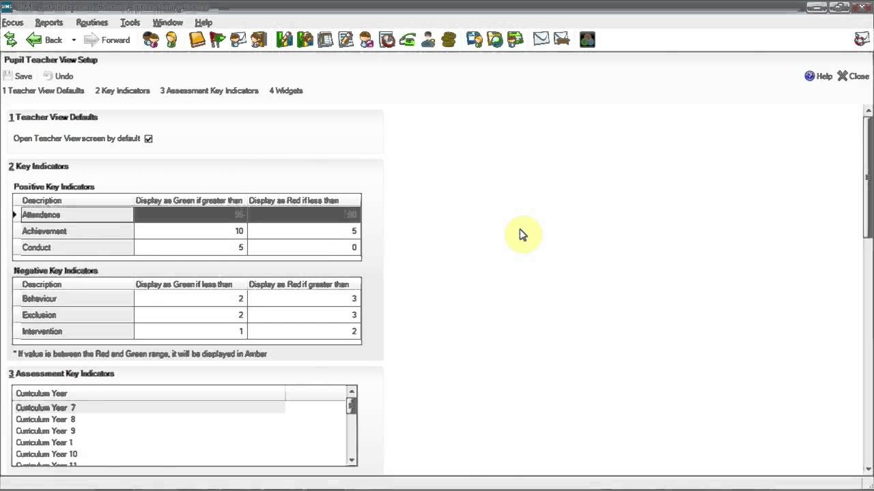This screenshot has height=491, width=874.
Task: Click the icon at far right of toolbar
Action: [x=862, y=40]
